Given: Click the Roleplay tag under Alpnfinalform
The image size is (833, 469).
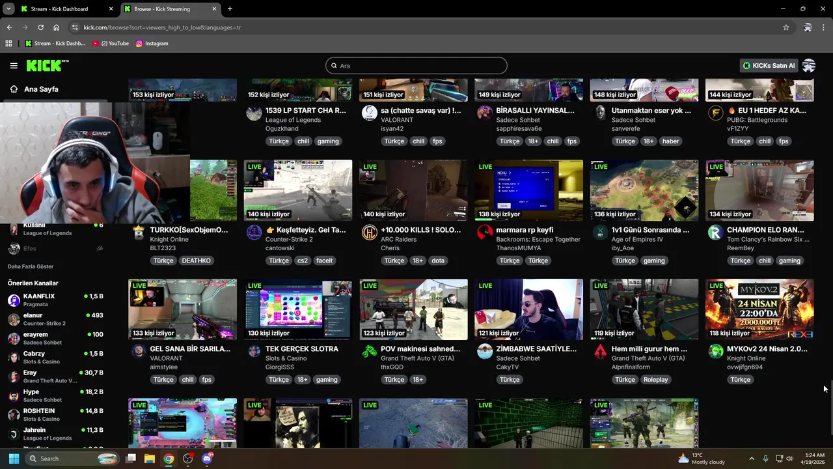Looking at the screenshot, I should 655,380.
